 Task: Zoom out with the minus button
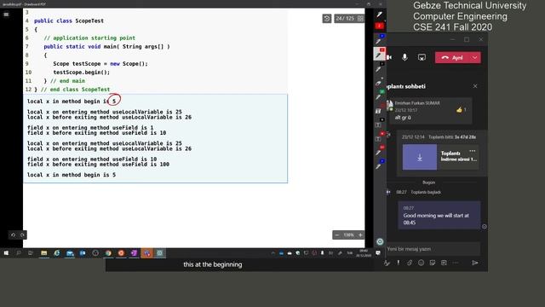coord(337,235)
